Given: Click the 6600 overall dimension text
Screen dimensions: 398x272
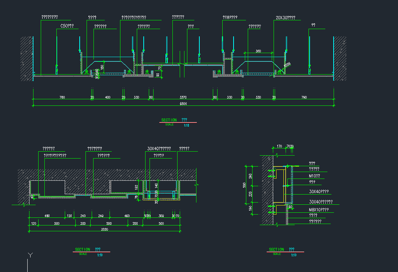Looking at the screenshot, I should 183,104.
